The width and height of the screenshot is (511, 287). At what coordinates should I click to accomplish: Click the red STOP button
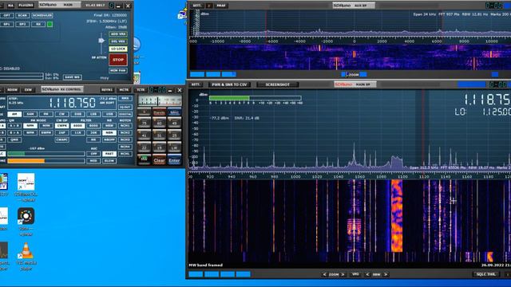(x=118, y=60)
